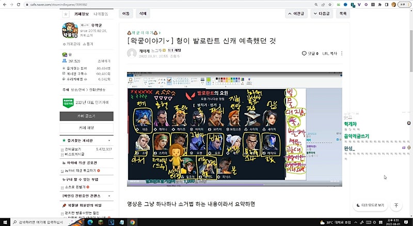Click the 이동 move button

[x=126, y=13]
